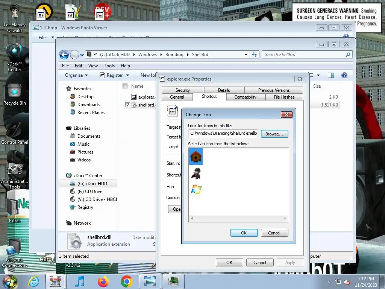
Task: Select Pictures library
Action: (x=85, y=152)
